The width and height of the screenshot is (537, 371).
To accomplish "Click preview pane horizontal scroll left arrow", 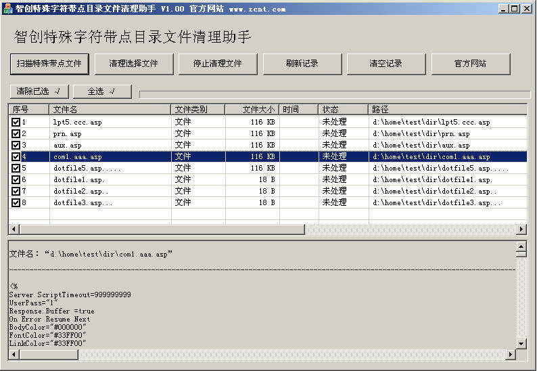I will [x=14, y=354].
